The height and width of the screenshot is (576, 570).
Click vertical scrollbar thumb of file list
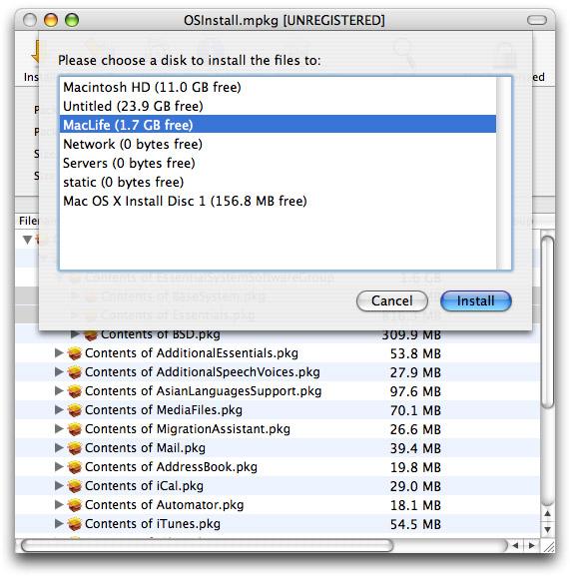(548, 321)
